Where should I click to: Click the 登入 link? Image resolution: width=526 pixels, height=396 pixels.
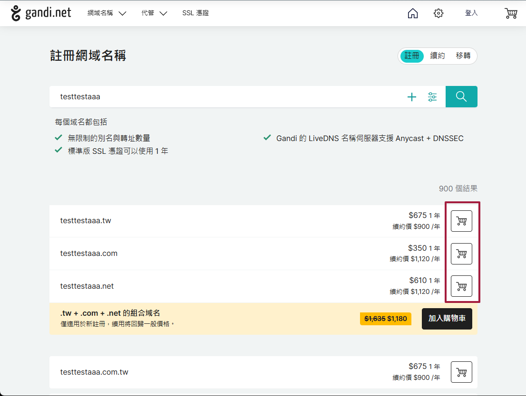pyautogui.click(x=471, y=13)
